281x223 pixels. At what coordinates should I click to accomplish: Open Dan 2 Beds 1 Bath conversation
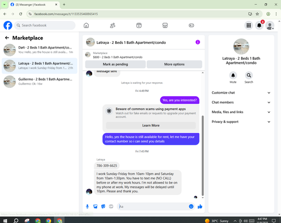pos(39,50)
